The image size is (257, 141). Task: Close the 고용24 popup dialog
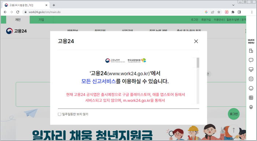[x=196, y=41]
